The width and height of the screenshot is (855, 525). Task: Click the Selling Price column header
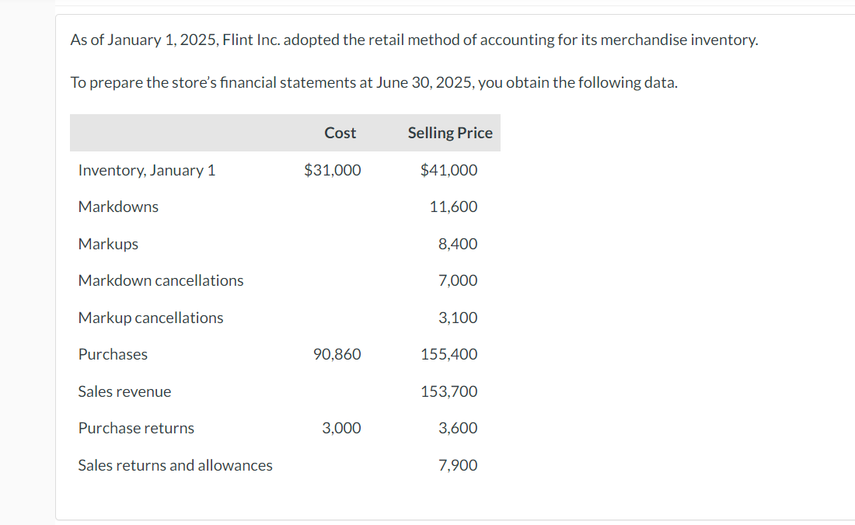[450, 133]
